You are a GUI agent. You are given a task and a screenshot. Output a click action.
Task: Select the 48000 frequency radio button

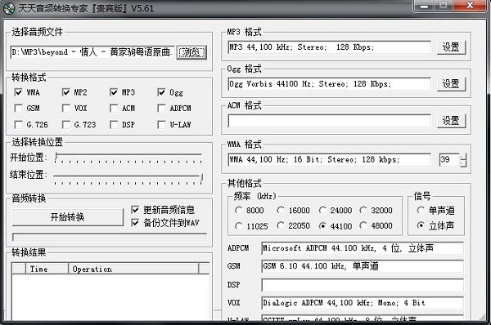pos(363,225)
